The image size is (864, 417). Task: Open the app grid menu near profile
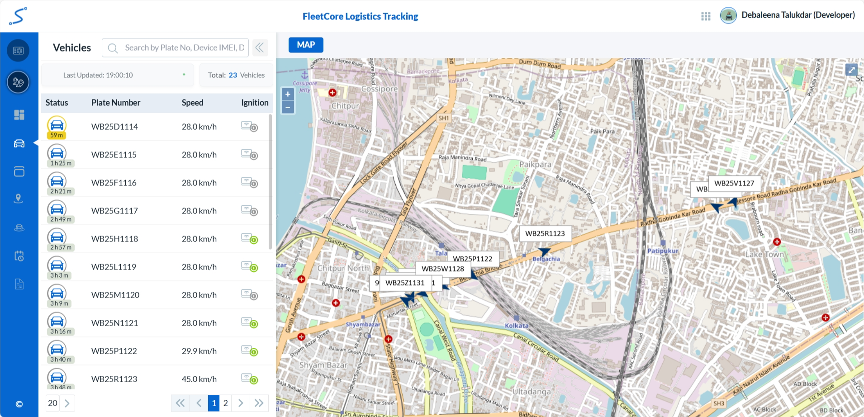705,16
